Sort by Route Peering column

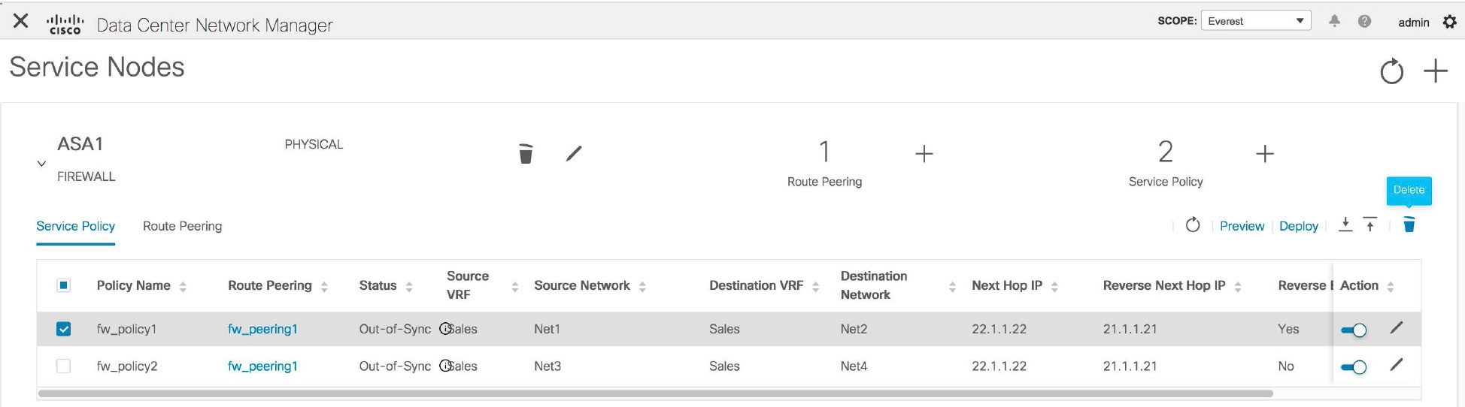point(324,286)
